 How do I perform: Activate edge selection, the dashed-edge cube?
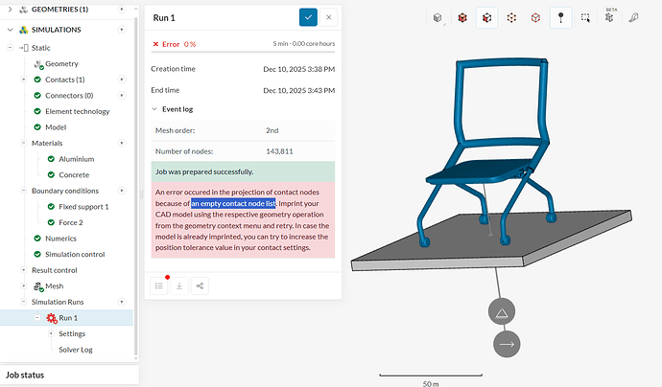click(511, 17)
